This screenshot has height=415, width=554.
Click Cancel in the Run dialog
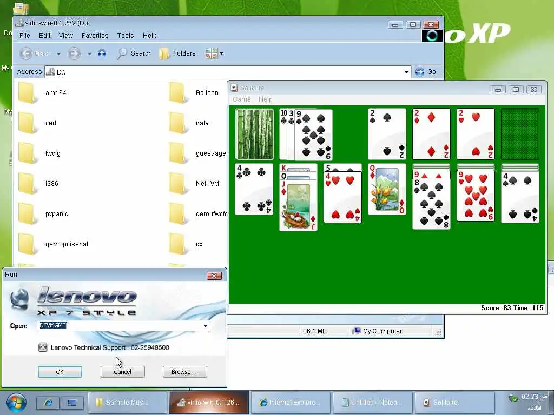(x=123, y=372)
